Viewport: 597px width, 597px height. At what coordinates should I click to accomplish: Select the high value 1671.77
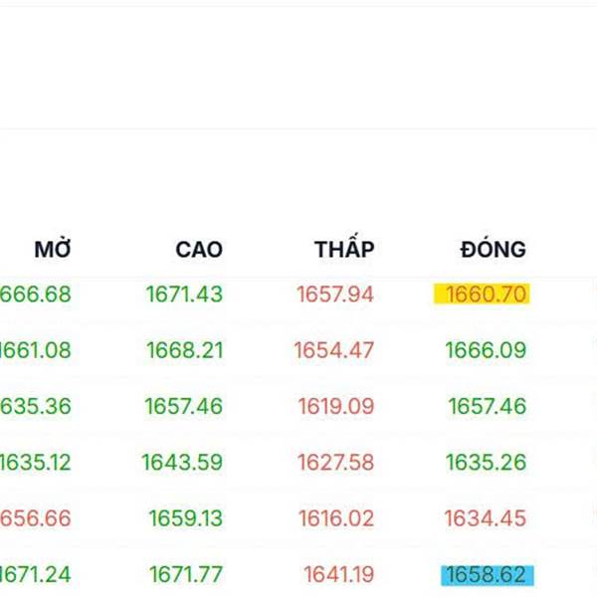pyautogui.click(x=186, y=575)
